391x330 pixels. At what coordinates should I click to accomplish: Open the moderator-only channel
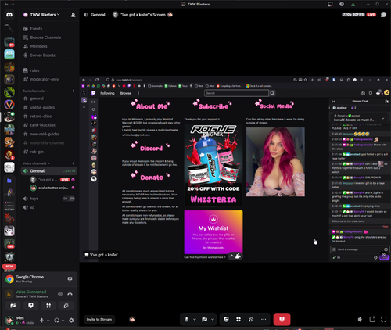tap(49, 79)
